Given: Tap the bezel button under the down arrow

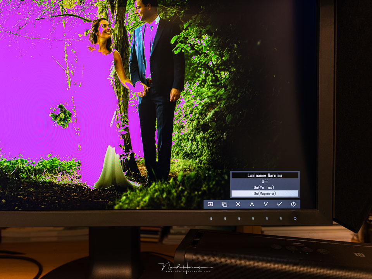Looking at the screenshot, I should [x=267, y=218].
